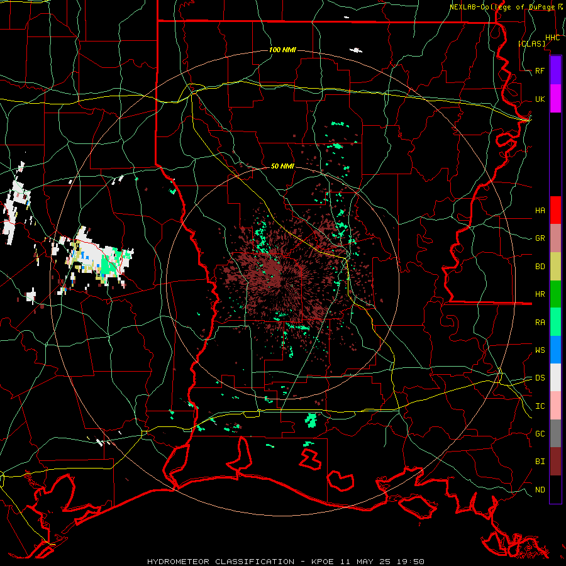Click the '100 NMI' range ring label

[x=282, y=50]
